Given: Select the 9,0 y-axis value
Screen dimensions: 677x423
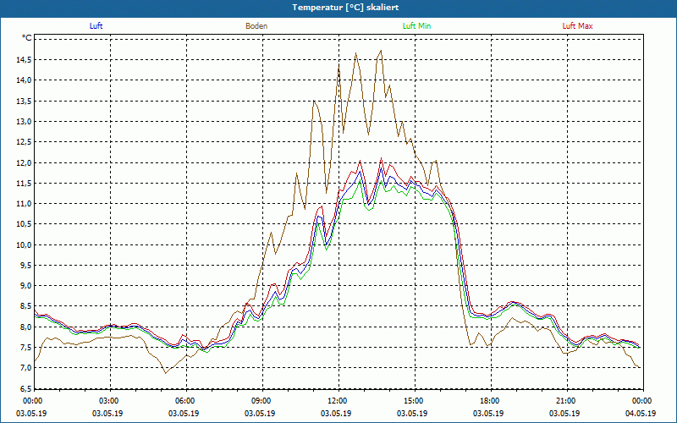Looking at the screenshot, I should click(25, 286).
